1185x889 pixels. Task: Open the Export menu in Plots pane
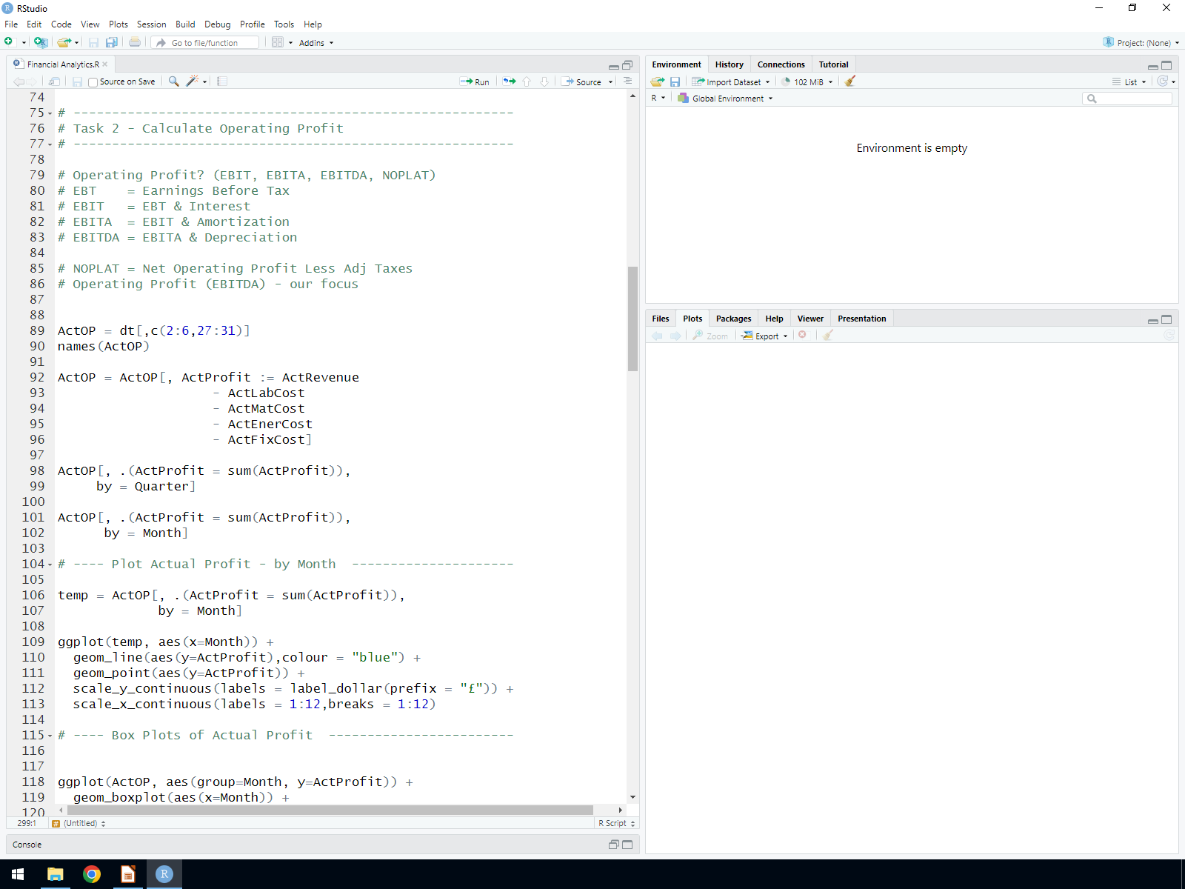coord(766,336)
